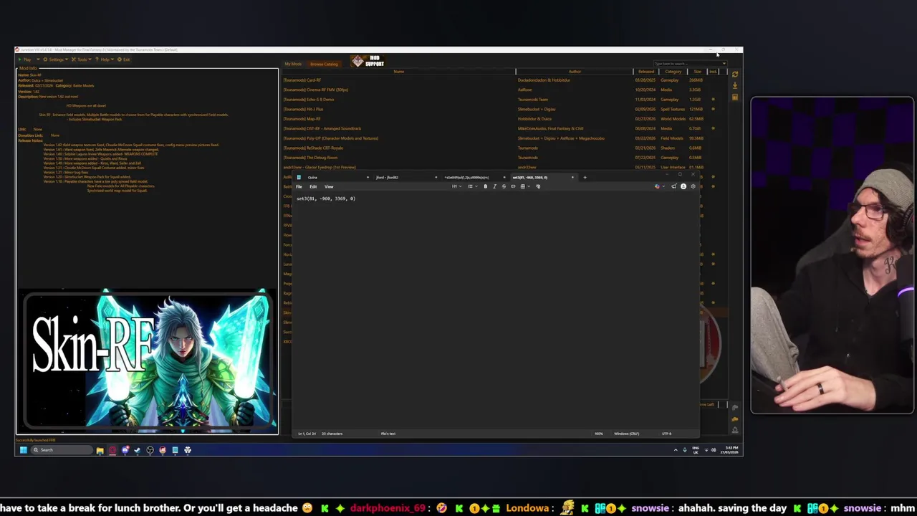
Task: Open the search box dropdown arrow
Action: tap(724, 64)
